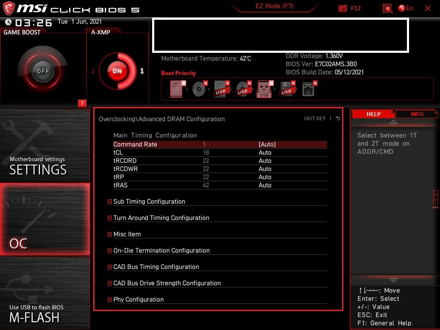Select the tRAS timing row label
The height and width of the screenshot is (330, 440).
120,185
